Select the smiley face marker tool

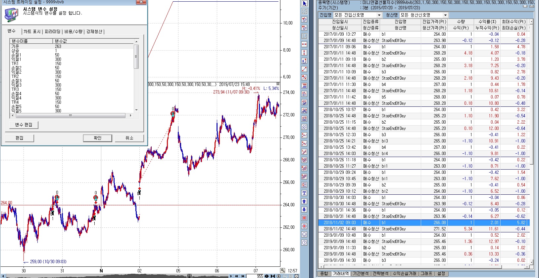pos(304,234)
